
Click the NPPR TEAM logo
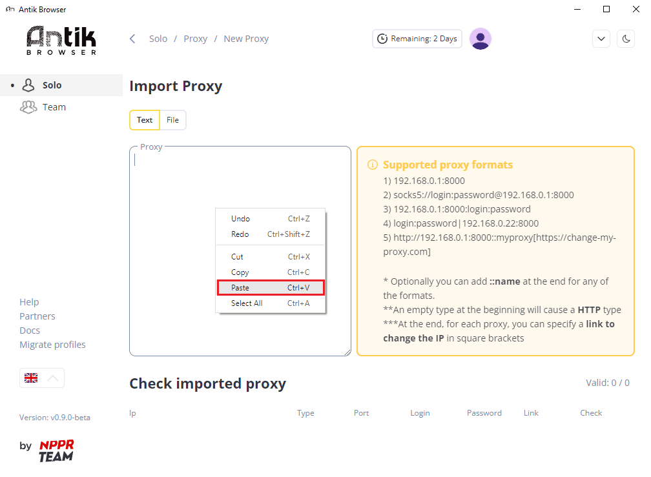pyautogui.click(x=56, y=451)
